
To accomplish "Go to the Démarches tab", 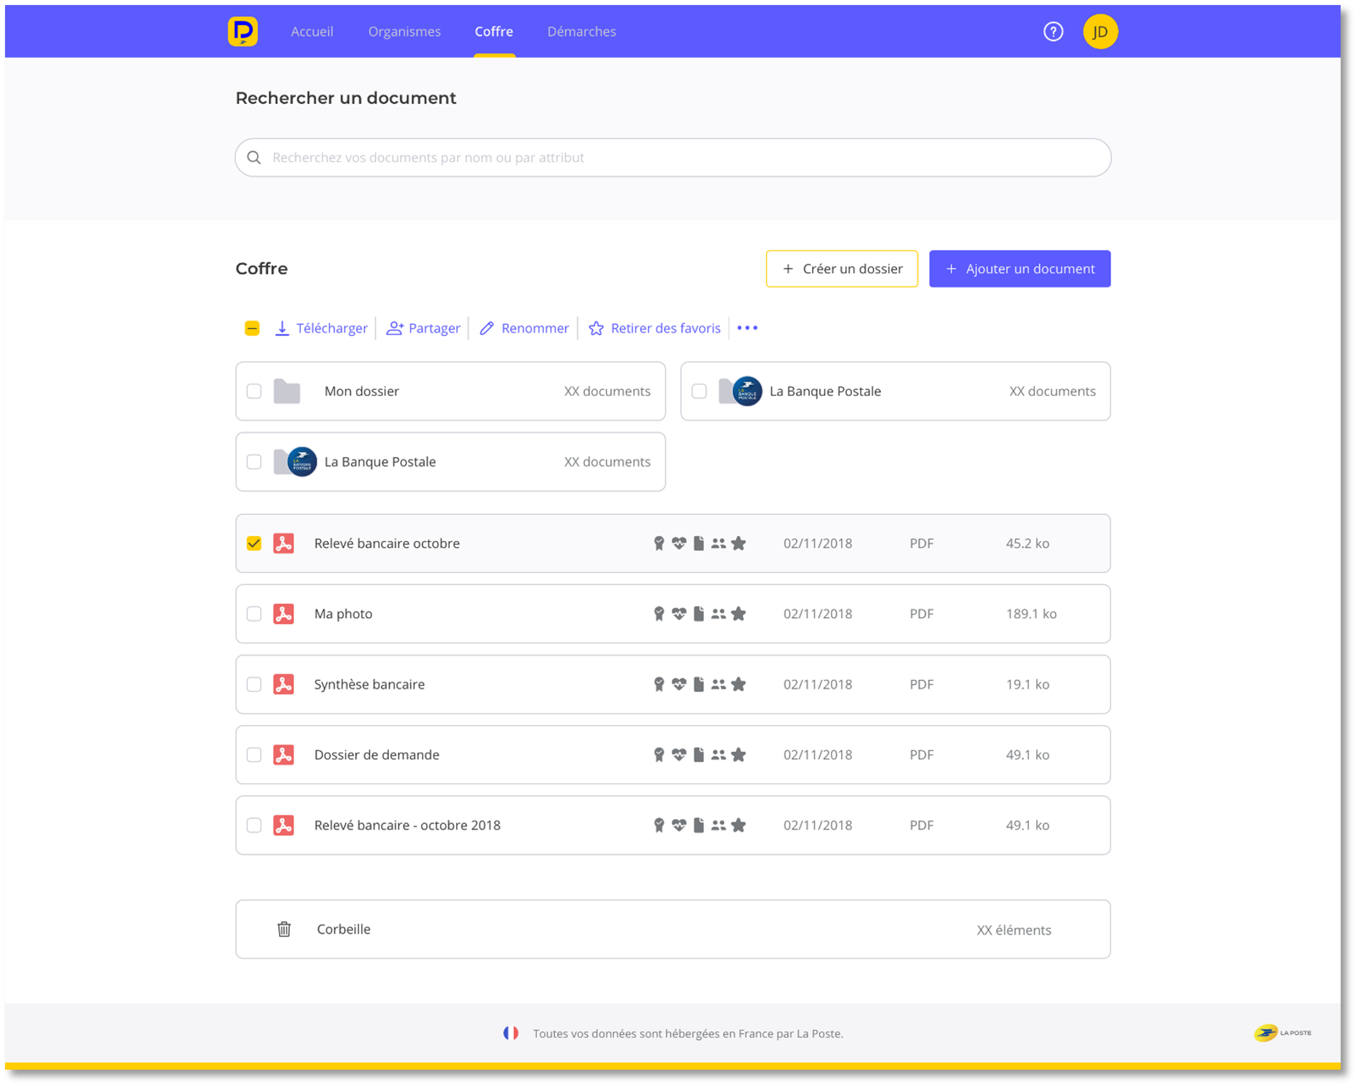I will pos(581,31).
